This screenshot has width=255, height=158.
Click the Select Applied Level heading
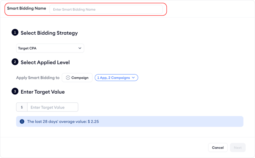[x=45, y=62]
